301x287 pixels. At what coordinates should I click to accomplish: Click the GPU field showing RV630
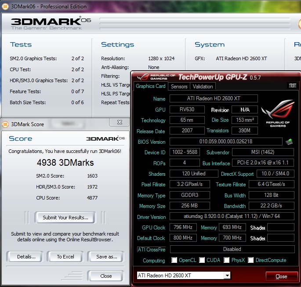[x=187, y=109]
